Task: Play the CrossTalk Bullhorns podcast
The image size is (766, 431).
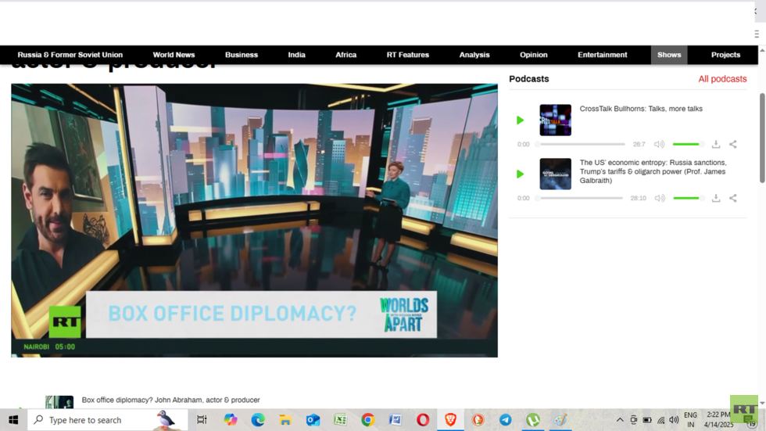Action: 520,120
